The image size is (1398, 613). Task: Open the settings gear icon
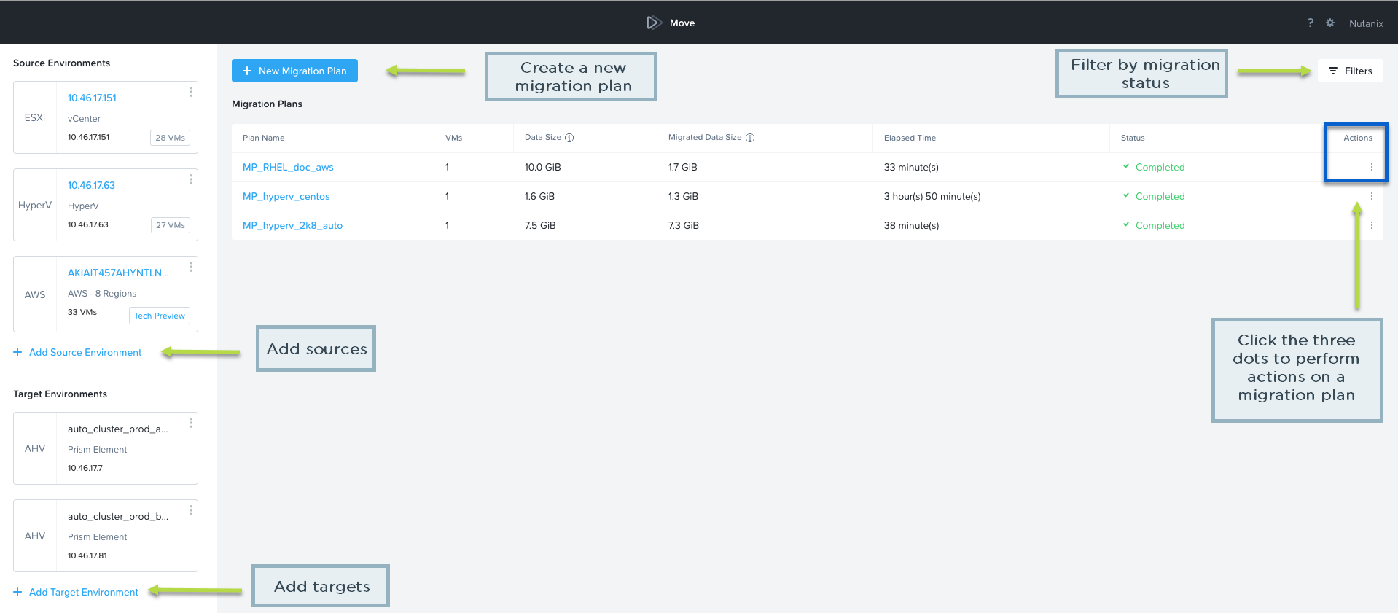[x=1330, y=23]
